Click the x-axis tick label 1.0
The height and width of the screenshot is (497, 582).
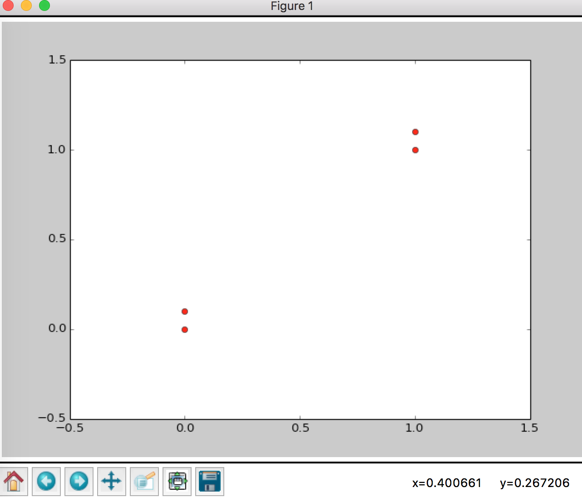tap(414, 428)
